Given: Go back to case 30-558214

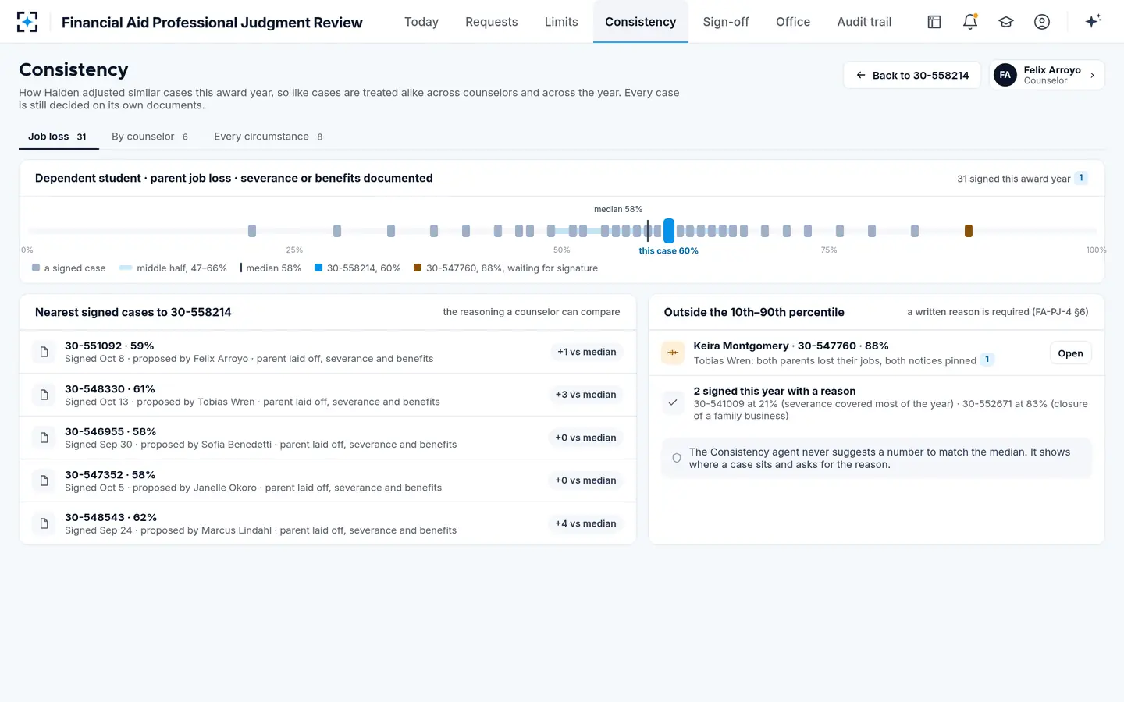Looking at the screenshot, I should pos(912,75).
